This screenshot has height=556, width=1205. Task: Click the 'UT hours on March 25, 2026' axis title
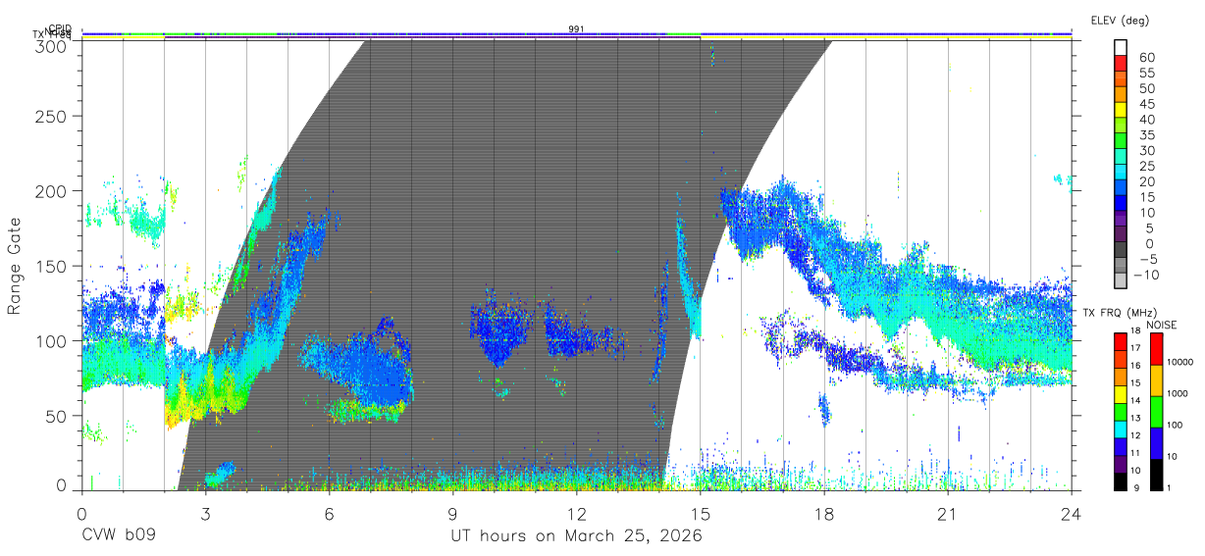click(577, 536)
